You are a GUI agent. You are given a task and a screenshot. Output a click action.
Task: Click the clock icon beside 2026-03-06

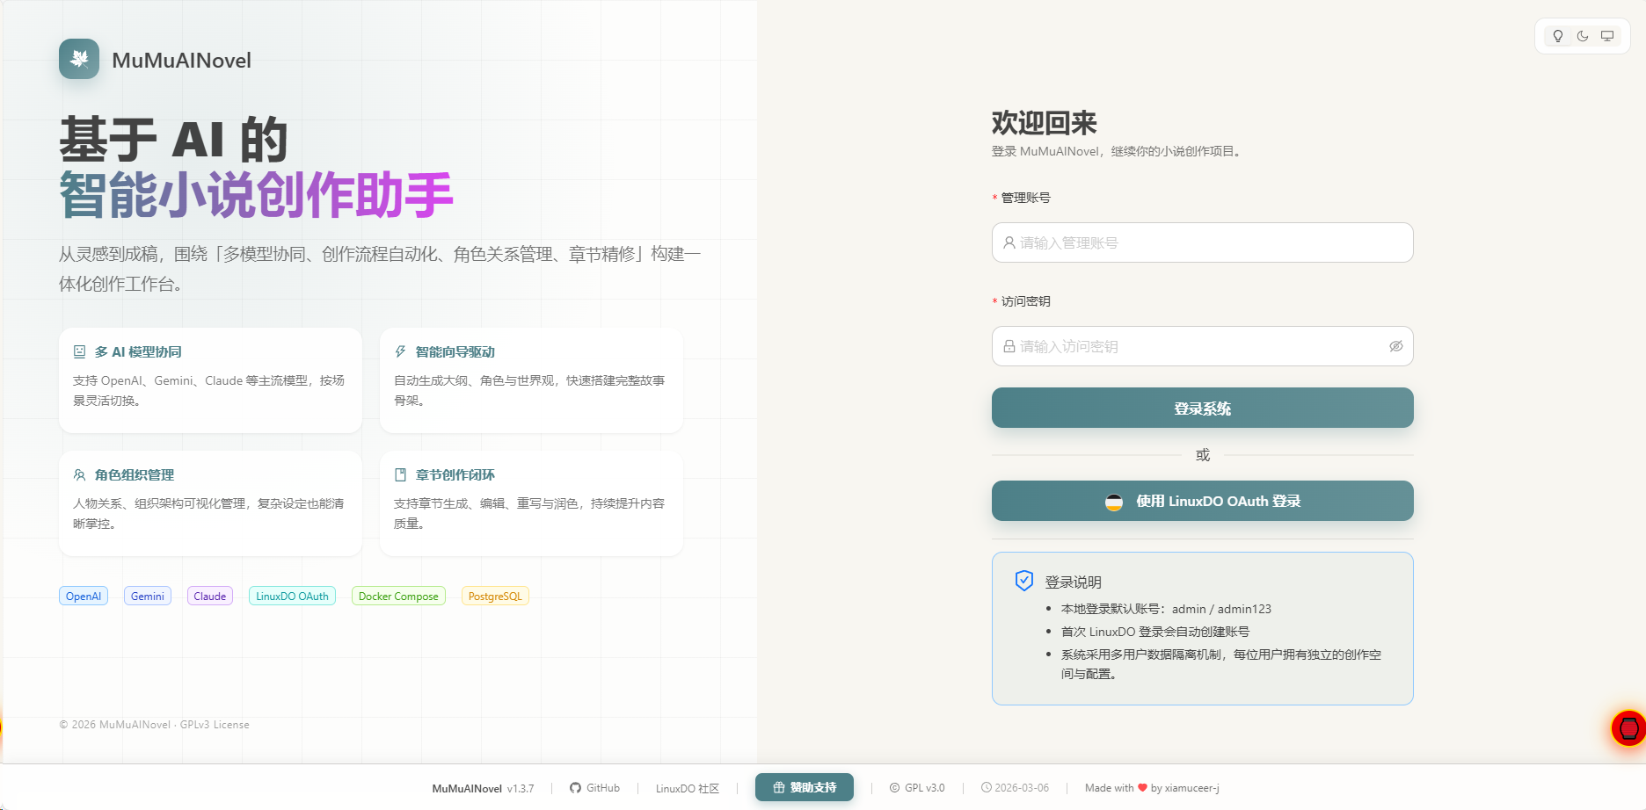[986, 788]
